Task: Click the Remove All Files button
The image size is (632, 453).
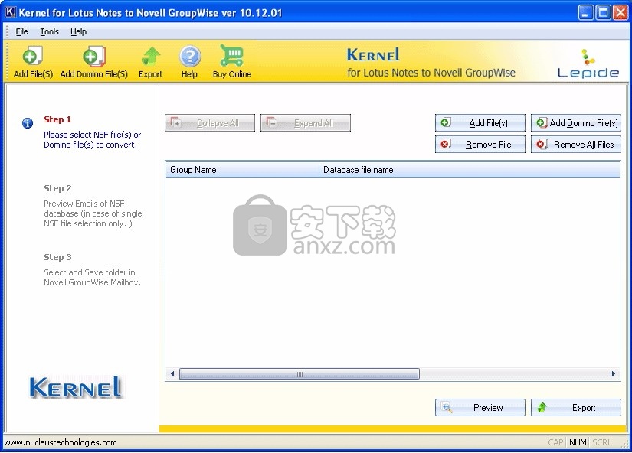Action: [x=576, y=144]
